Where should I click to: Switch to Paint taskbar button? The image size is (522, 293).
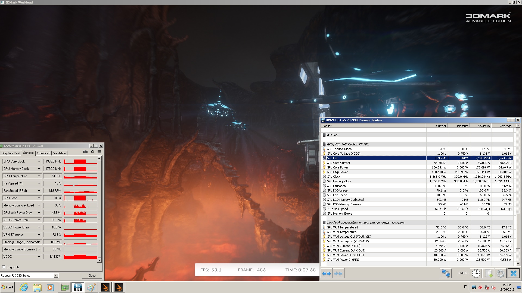click(x=92, y=287)
